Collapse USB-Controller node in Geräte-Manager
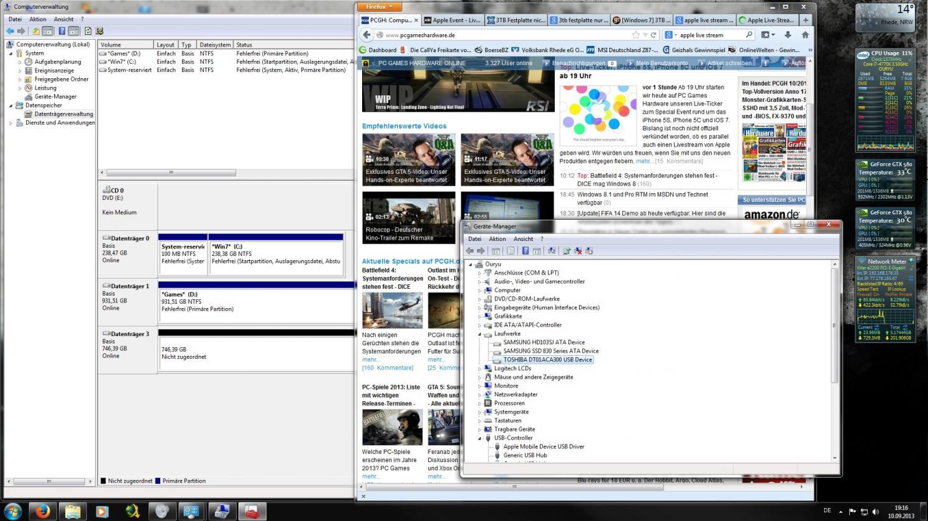This screenshot has height=521, width=928. 480,438
